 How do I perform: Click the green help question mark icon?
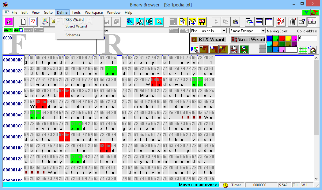[306, 13]
